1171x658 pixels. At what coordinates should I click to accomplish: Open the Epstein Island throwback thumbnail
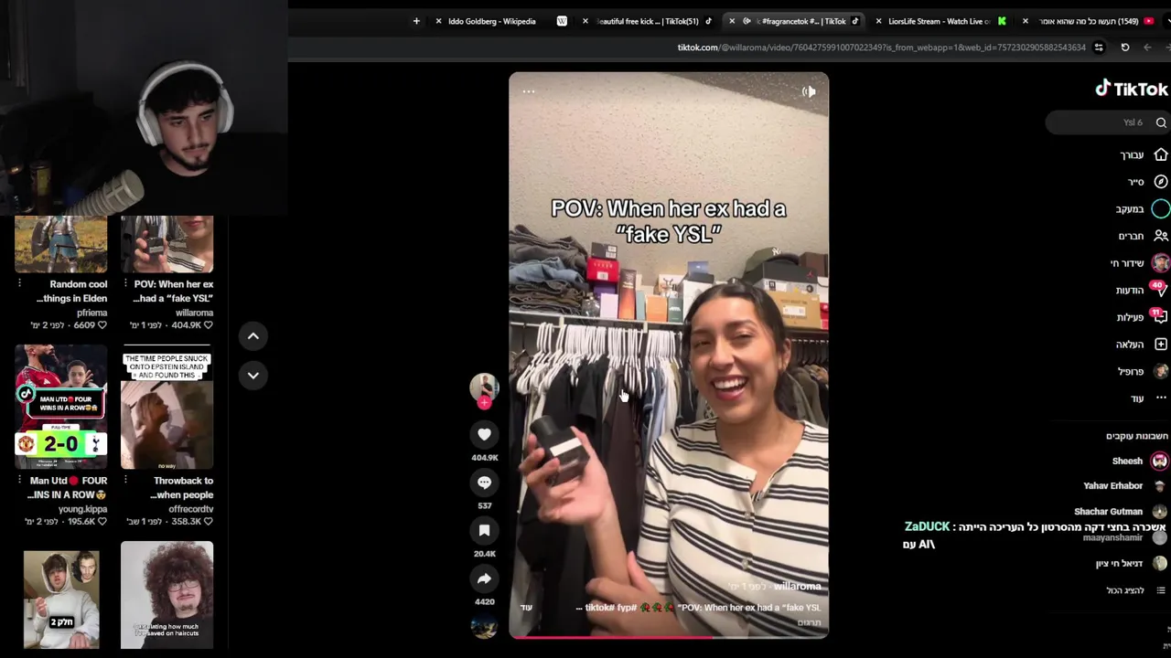click(x=167, y=407)
